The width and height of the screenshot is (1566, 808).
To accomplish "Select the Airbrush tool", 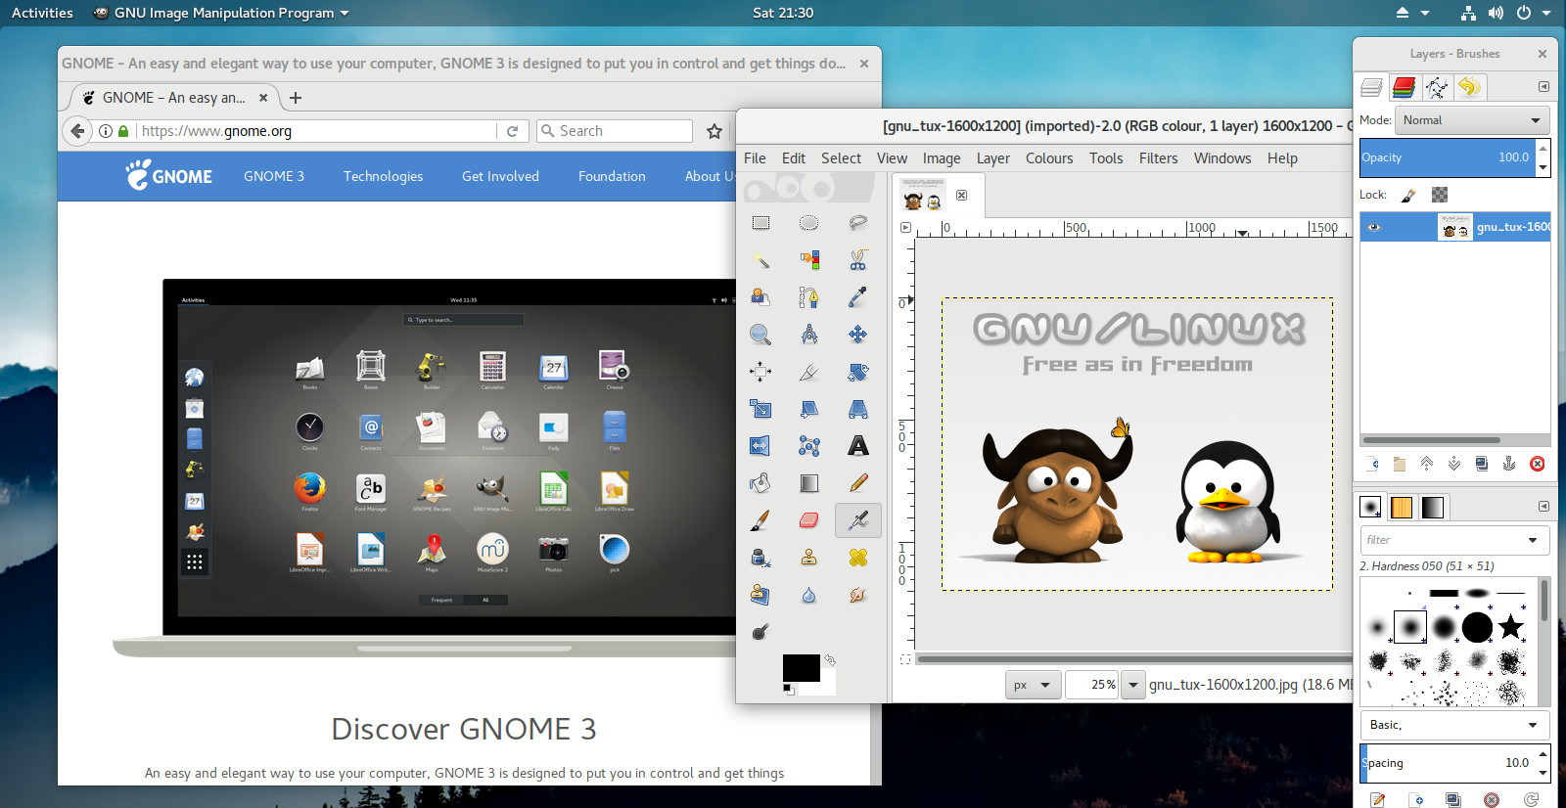I will pos(857,520).
